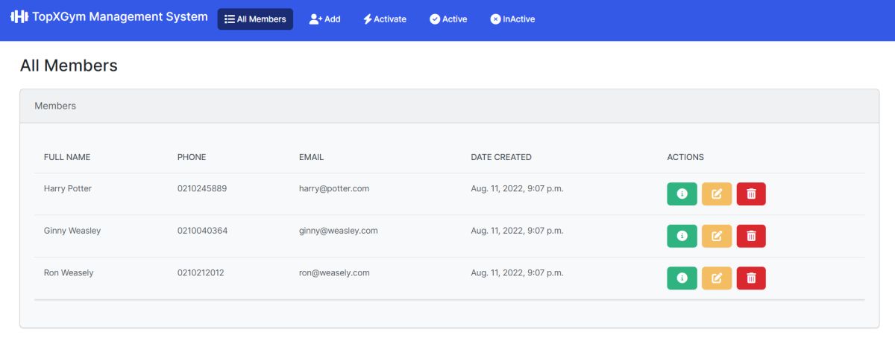View info for Harry Potter
The width and height of the screenshot is (895, 358).
(682, 194)
